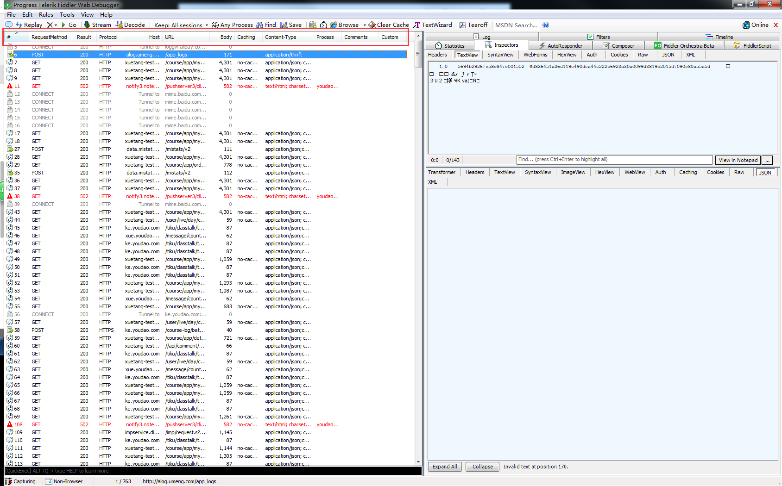This screenshot has width=782, height=486.
Task: Click the timer stopwatch icon
Action: (323, 25)
